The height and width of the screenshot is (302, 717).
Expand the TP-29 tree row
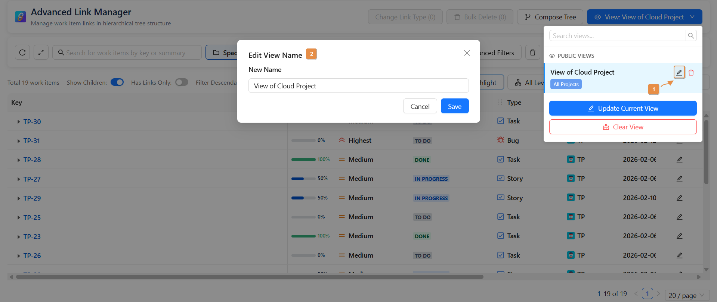pyautogui.click(x=18, y=198)
